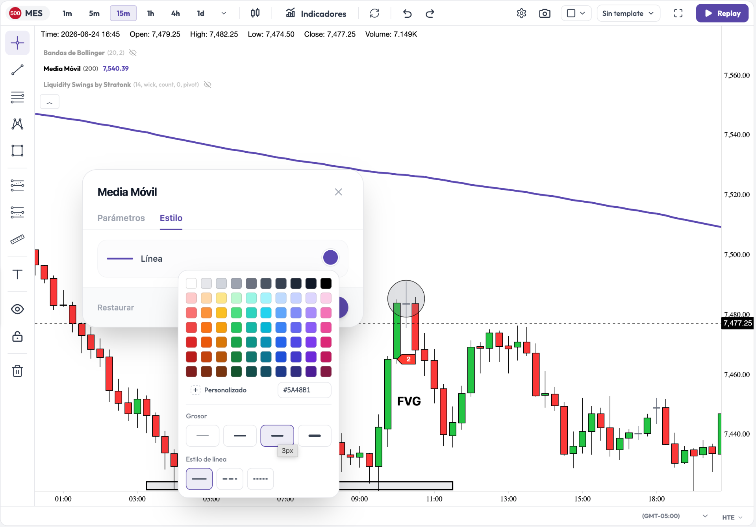Open chart settings gear

click(521, 13)
